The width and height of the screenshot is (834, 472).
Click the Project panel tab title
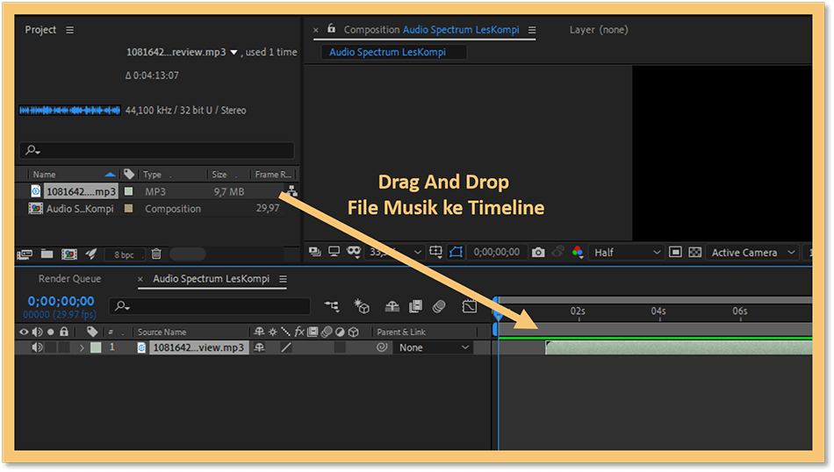pyautogui.click(x=40, y=30)
